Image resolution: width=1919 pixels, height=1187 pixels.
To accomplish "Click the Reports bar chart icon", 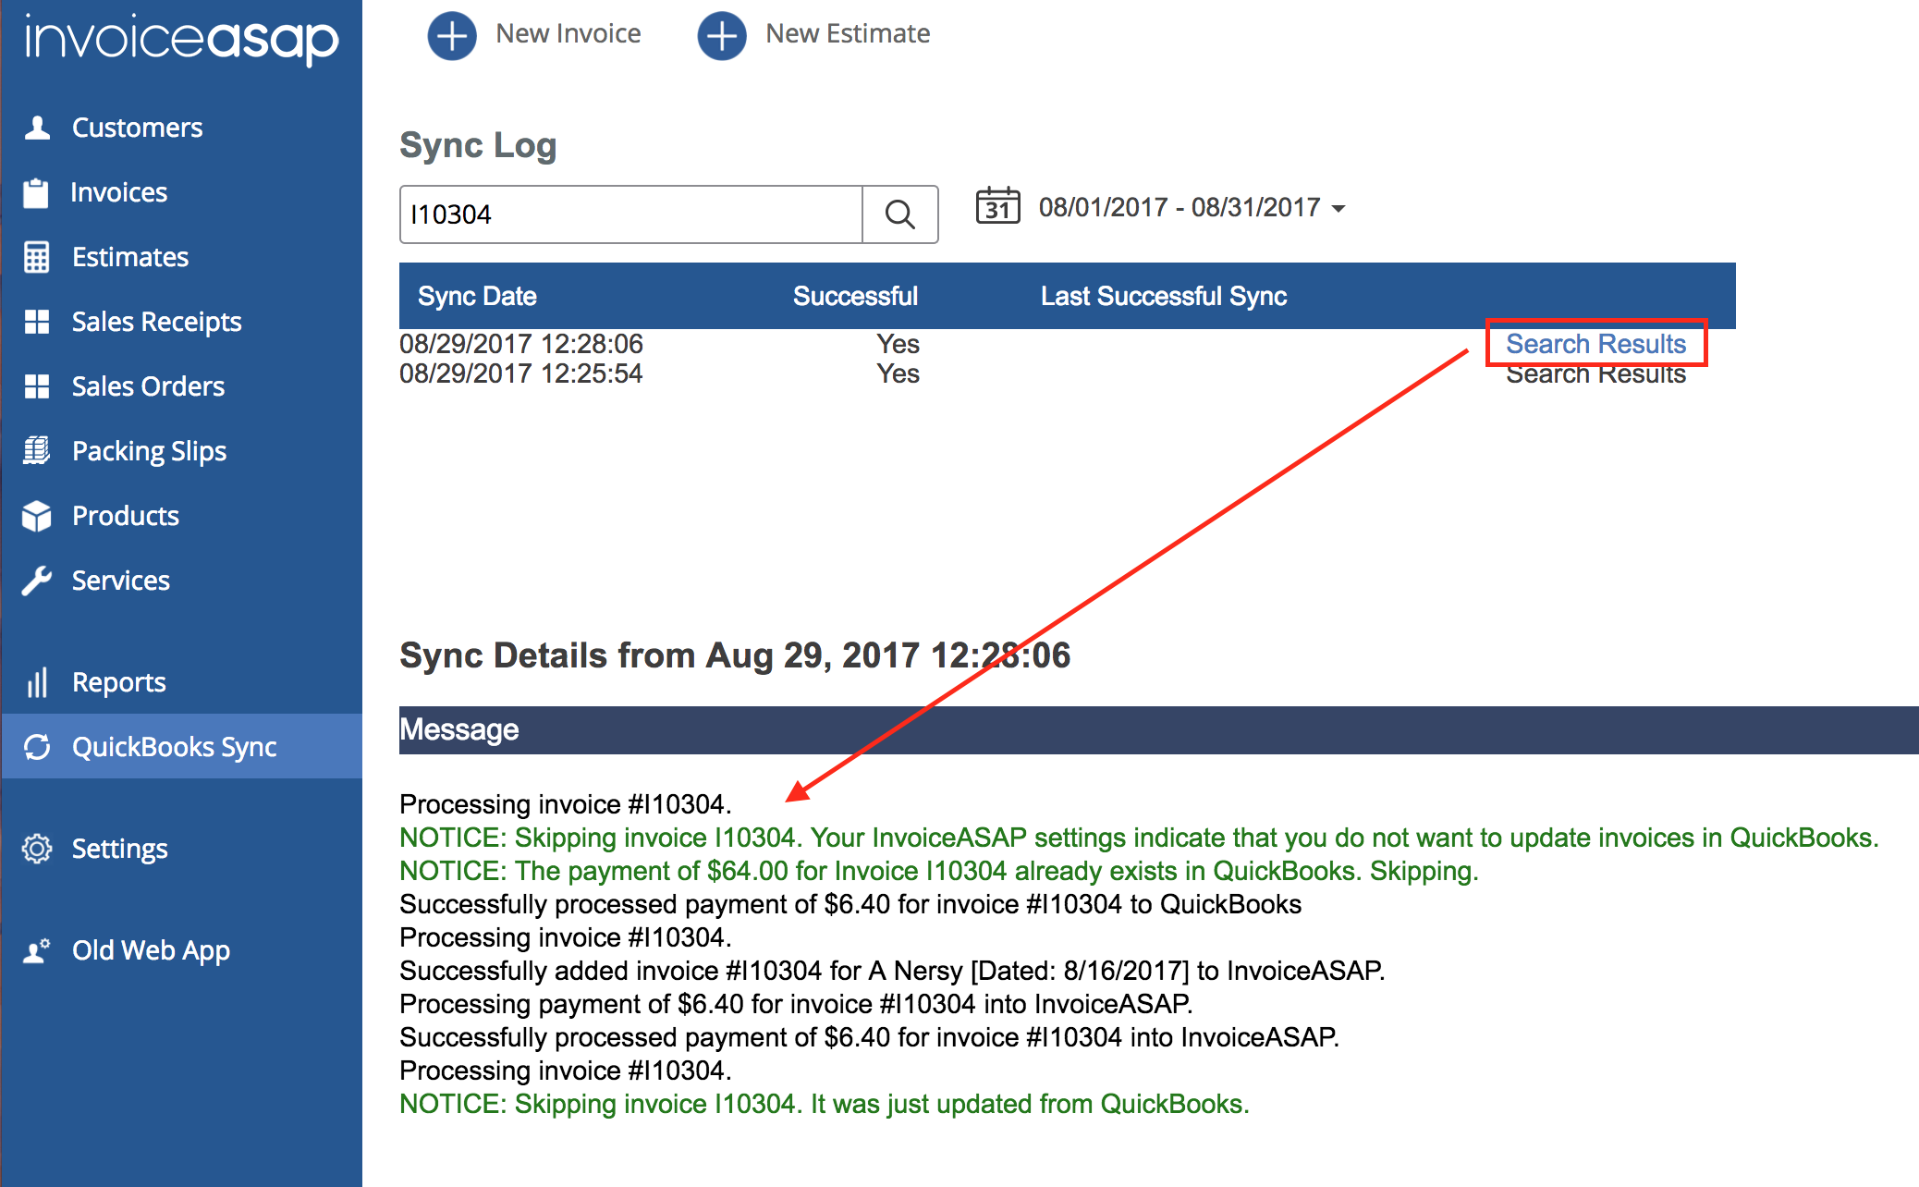I will point(37,682).
